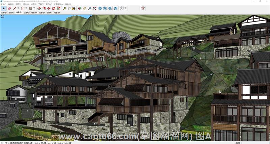Select the Text label tool
The image size is (270, 144).
tap(69, 8)
